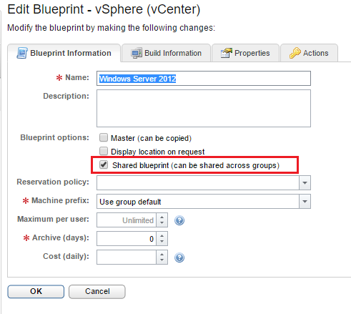Expand the Reservation policy dropdown
This screenshot has width=351, height=314.
305,183
